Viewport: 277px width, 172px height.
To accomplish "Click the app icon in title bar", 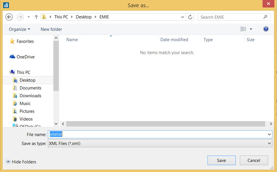I will (x=6, y=5).
